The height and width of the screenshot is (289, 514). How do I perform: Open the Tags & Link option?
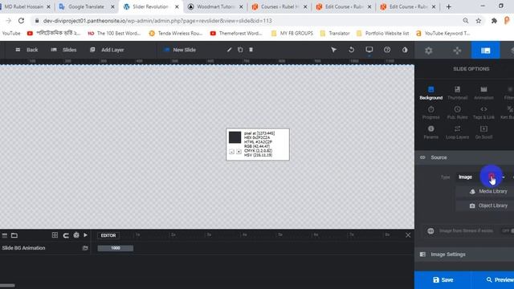[x=483, y=112]
